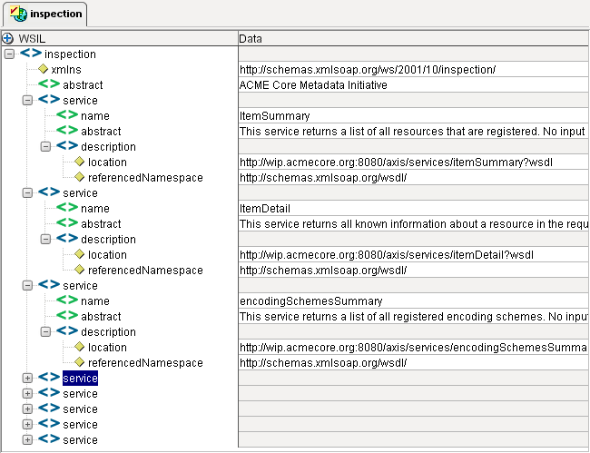Switch to the inspection tab

(44, 14)
